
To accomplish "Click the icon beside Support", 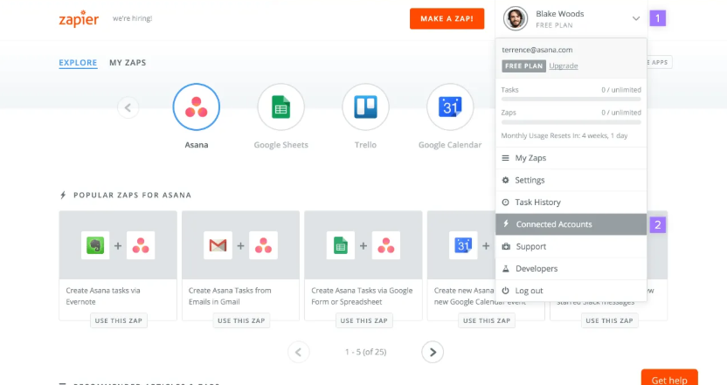I will 506,246.
